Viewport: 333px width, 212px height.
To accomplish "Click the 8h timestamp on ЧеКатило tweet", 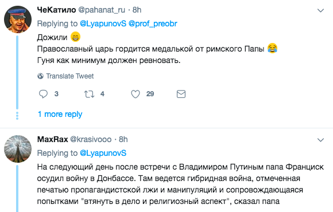I will [137, 10].
